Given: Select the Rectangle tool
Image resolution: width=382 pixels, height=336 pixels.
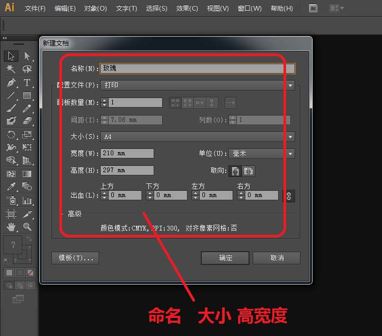Looking at the screenshot, I should click(x=27, y=95).
